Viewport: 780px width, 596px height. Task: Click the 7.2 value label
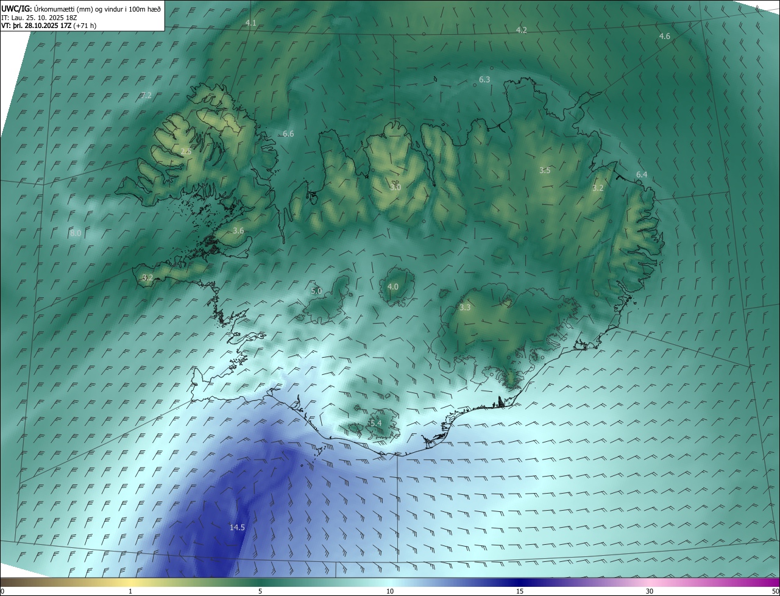pos(146,95)
